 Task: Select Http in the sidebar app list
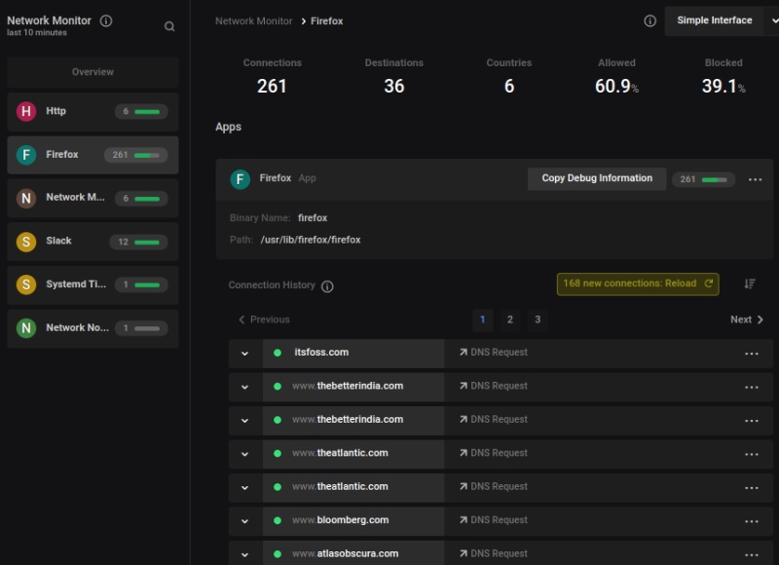coord(93,111)
